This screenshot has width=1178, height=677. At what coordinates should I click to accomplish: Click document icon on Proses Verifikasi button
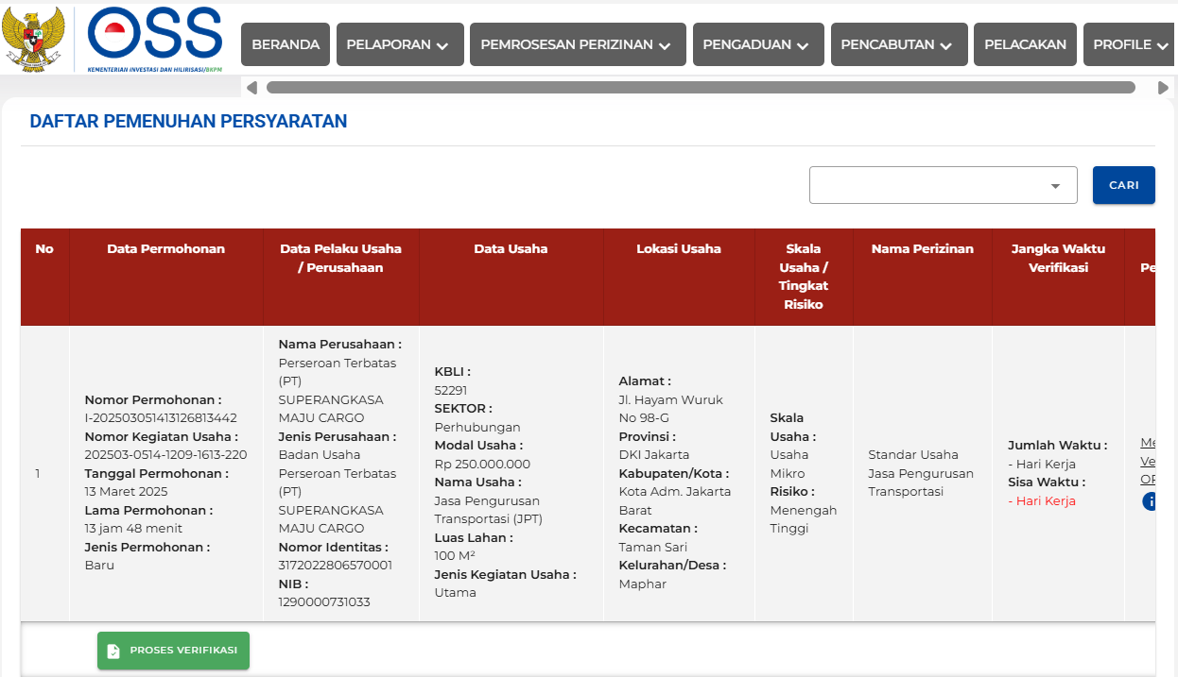113,651
